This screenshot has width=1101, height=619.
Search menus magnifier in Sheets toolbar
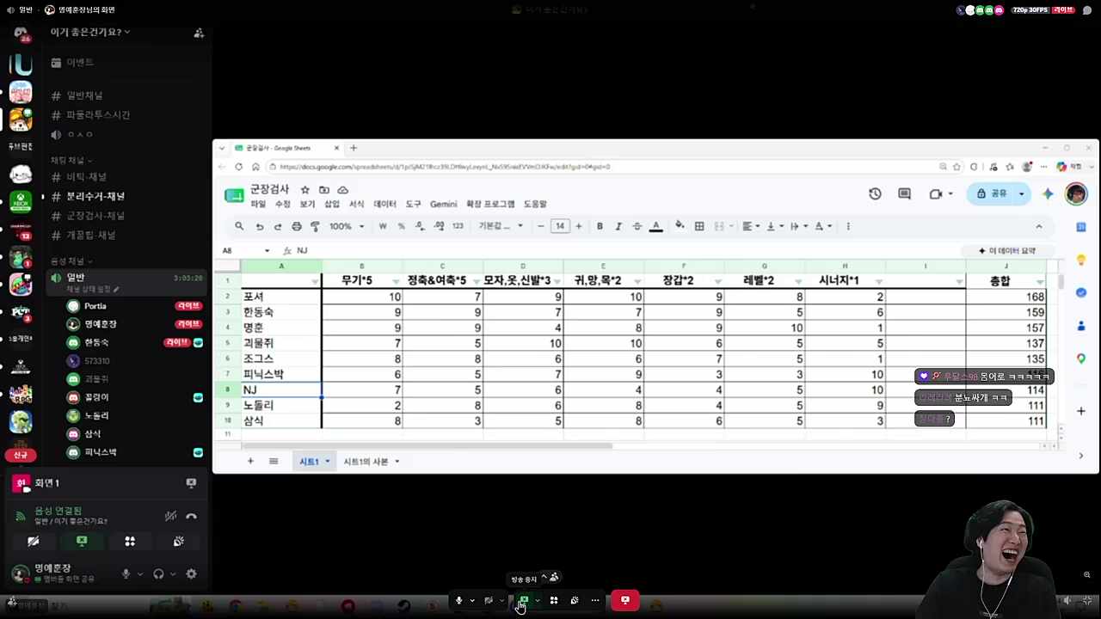[239, 226]
